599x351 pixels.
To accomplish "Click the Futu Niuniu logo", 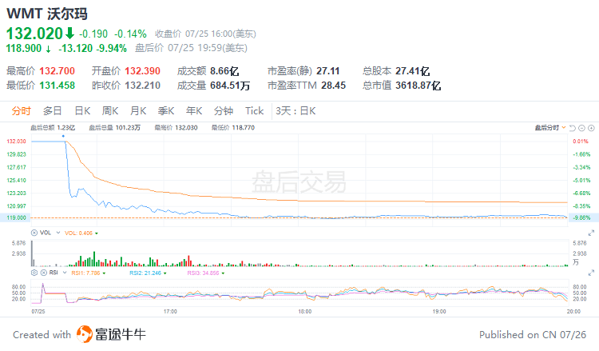I will tap(111, 334).
